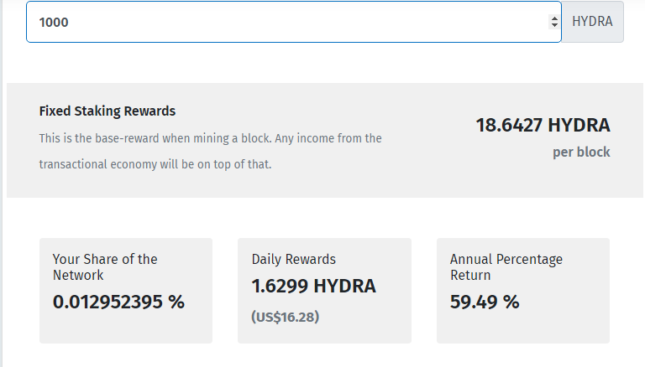Click the staking amount input field showing 1000
Viewport: 645px width, 367px height.
point(294,22)
